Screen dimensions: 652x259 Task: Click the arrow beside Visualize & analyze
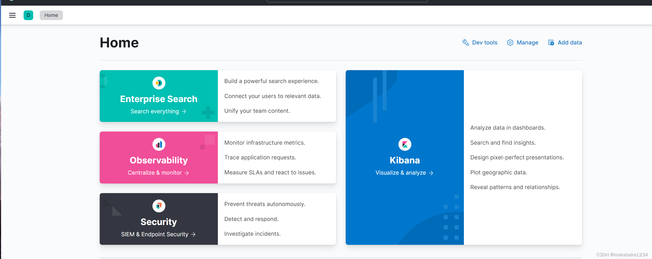(x=431, y=173)
